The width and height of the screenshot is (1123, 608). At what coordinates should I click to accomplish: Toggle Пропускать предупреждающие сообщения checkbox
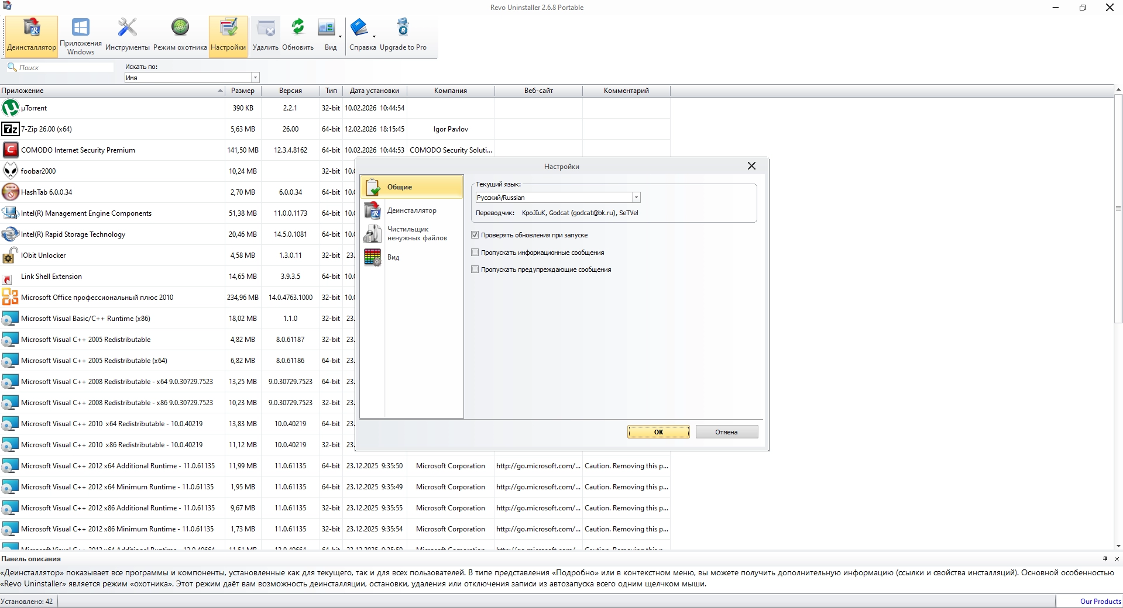point(475,270)
